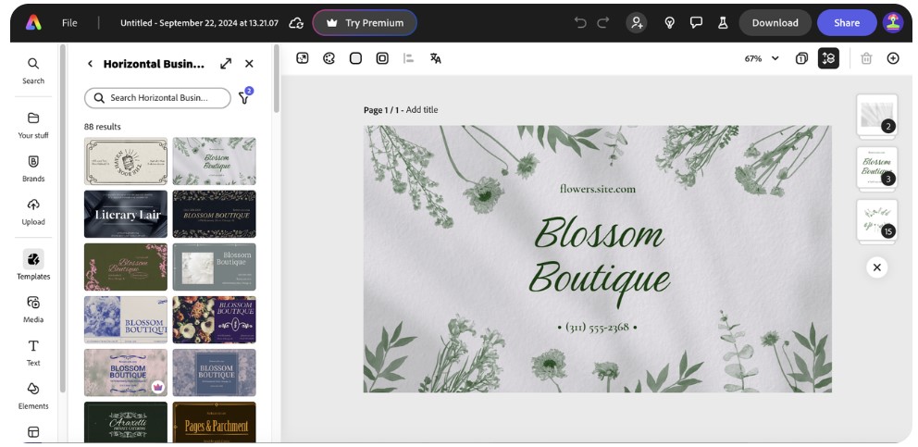This screenshot has width=918, height=447.
Task: Undo the last action
Action: (580, 23)
